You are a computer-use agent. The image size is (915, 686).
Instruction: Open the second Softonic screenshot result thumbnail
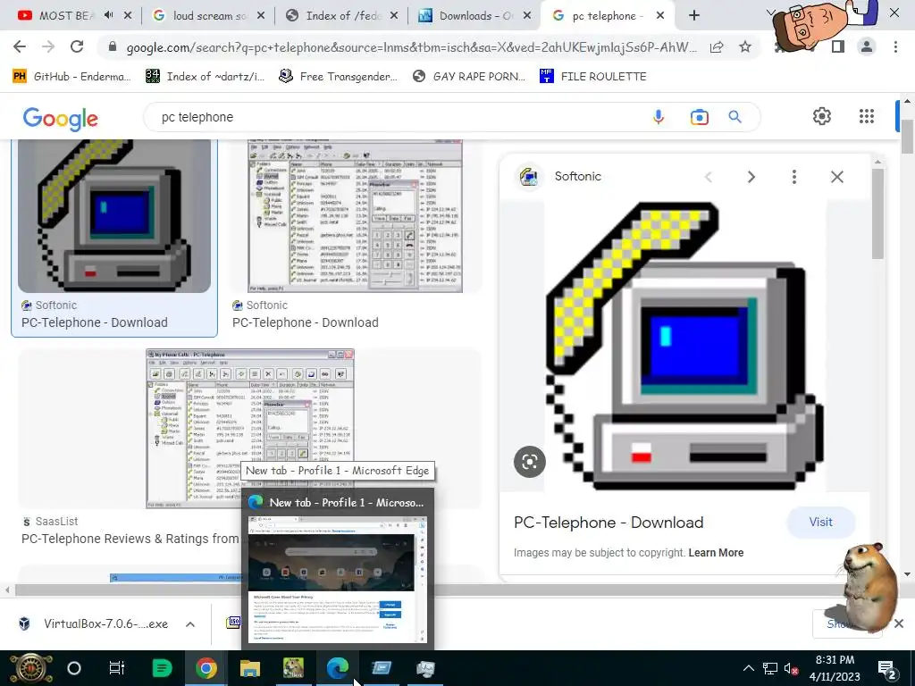tap(356, 216)
